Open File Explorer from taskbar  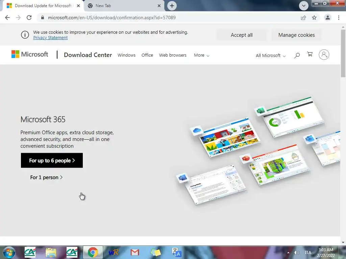(51, 252)
